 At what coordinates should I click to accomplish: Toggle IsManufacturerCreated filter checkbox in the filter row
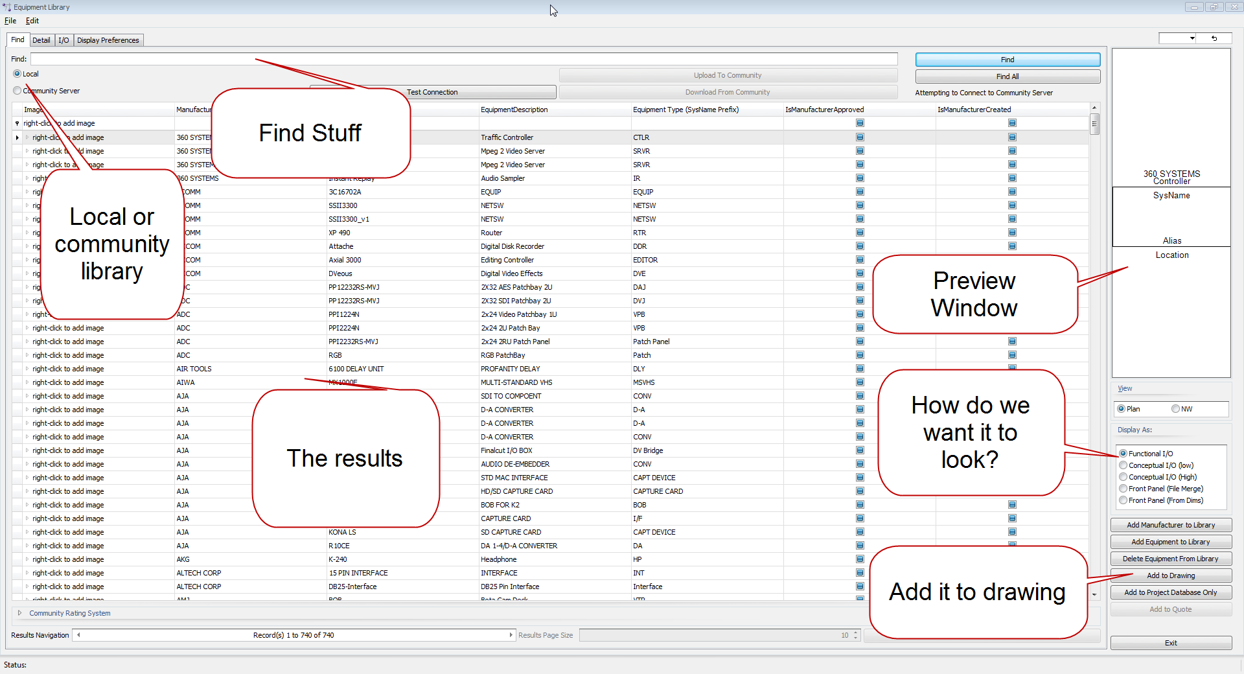pos(1012,123)
